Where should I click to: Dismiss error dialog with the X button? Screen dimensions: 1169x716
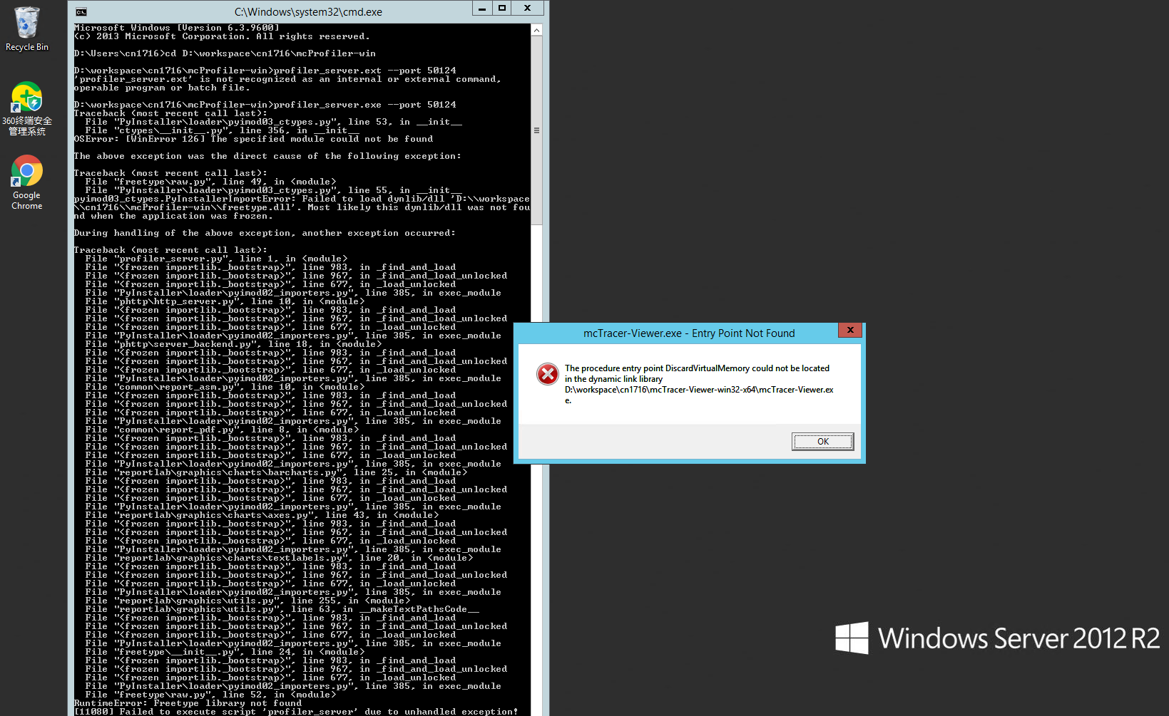pyautogui.click(x=849, y=330)
